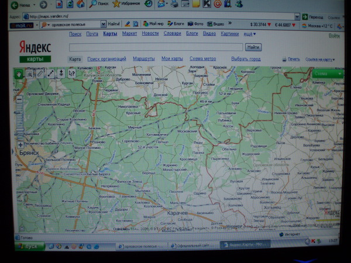Open the Маршруты tab
Viewport: 351px width, 263px height.
[143, 59]
